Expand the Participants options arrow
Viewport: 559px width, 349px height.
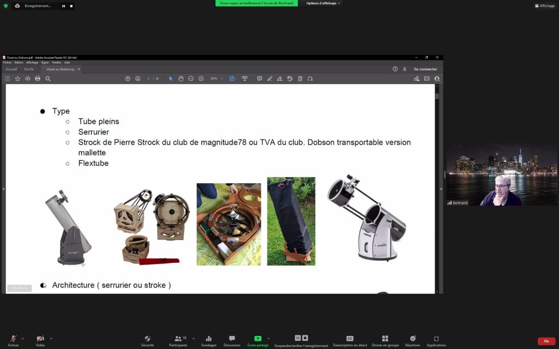[x=194, y=338]
